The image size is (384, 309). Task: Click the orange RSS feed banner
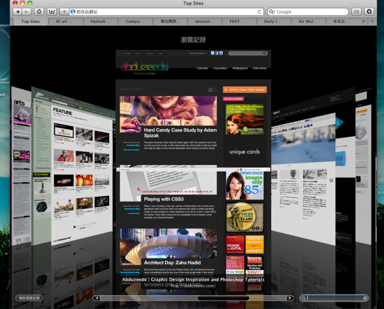click(245, 90)
